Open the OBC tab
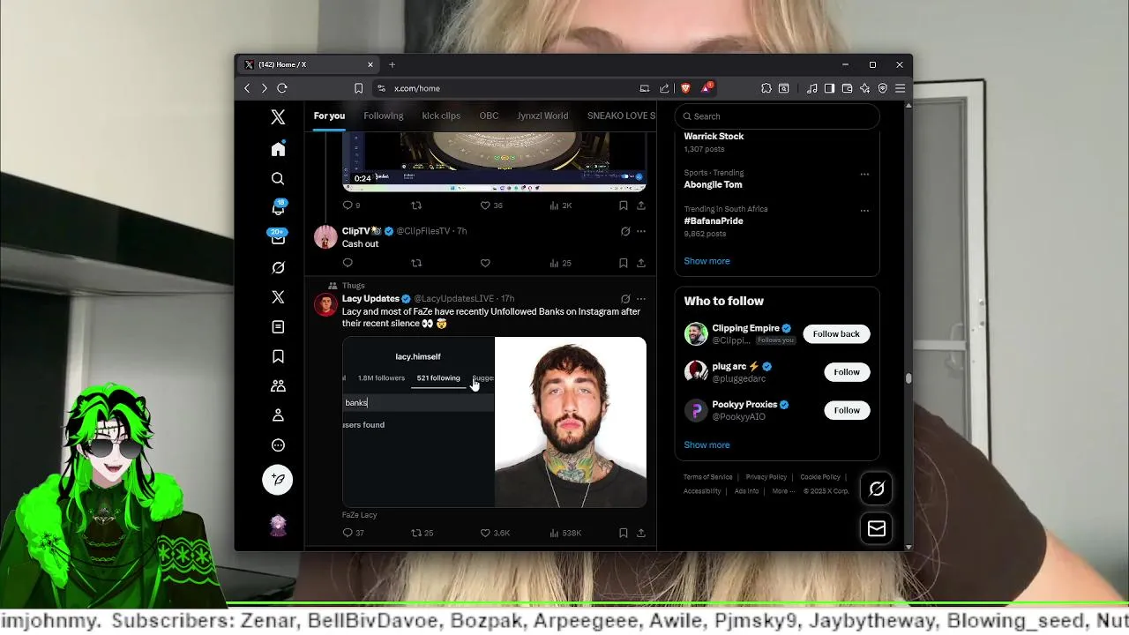 [x=489, y=116]
